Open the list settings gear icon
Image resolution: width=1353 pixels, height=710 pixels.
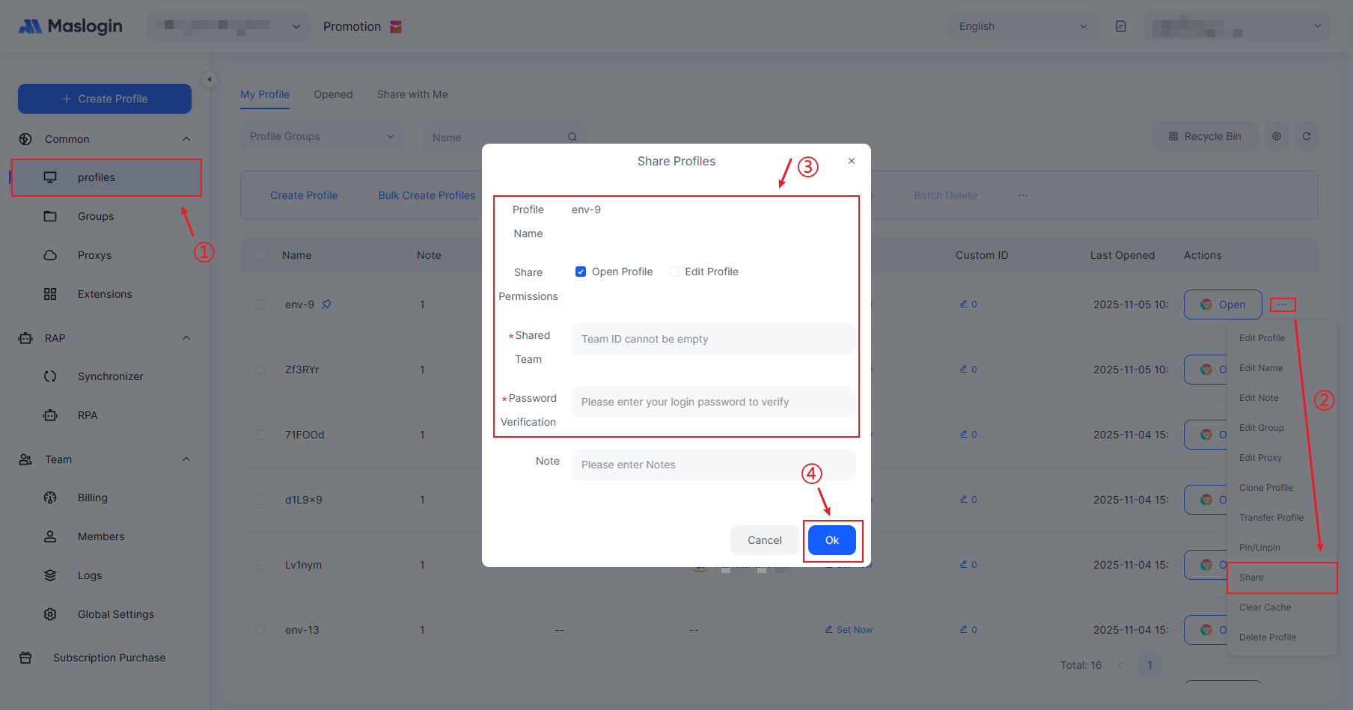point(1277,136)
